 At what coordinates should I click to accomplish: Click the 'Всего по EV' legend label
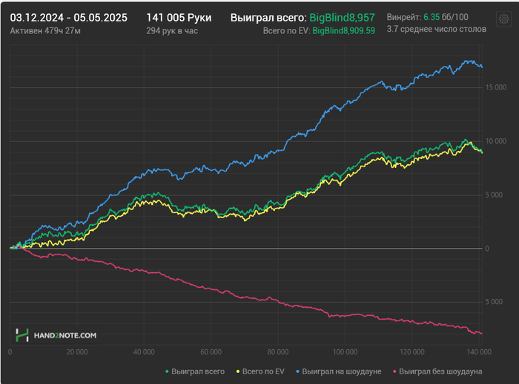tap(263, 371)
